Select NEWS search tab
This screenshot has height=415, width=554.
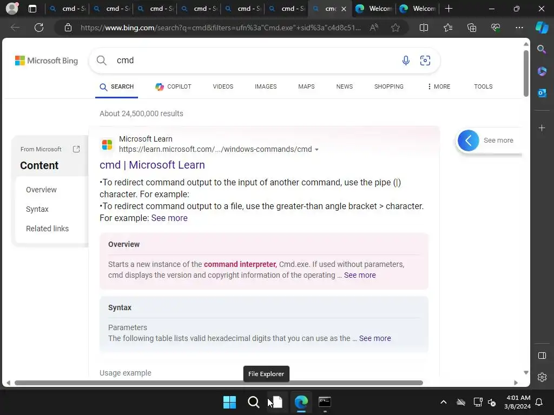pos(345,86)
